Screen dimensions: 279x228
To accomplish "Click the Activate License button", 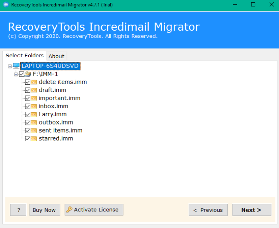I will [x=94, y=210].
